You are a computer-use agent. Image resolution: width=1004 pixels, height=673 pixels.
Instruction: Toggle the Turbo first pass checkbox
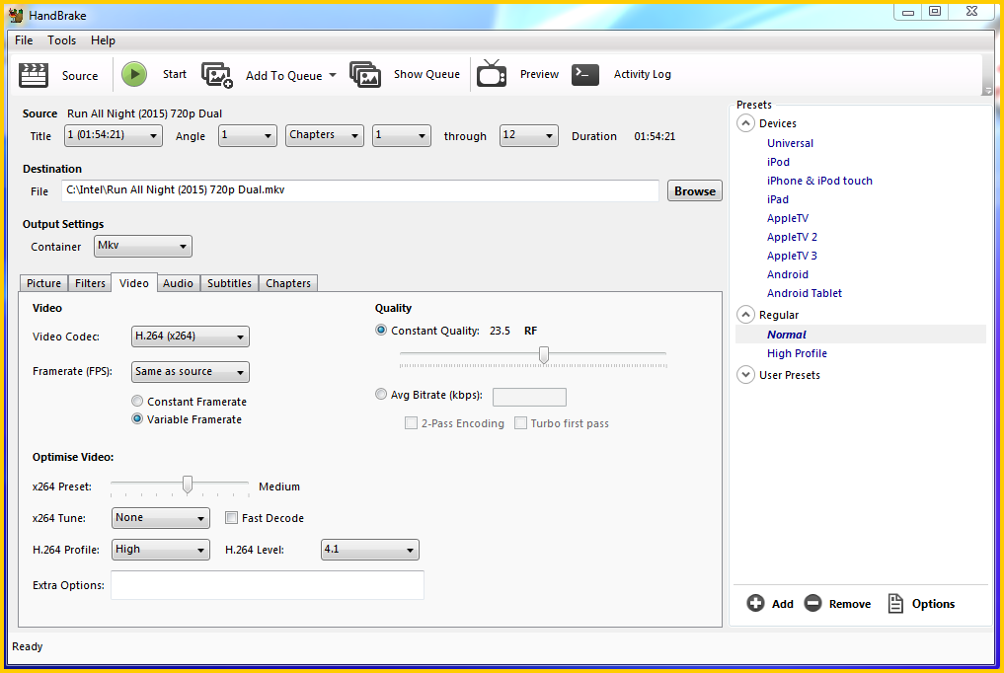pyautogui.click(x=520, y=423)
